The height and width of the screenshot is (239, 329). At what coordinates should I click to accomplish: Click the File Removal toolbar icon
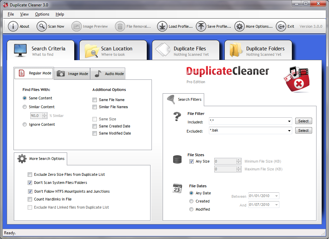tap(120, 26)
